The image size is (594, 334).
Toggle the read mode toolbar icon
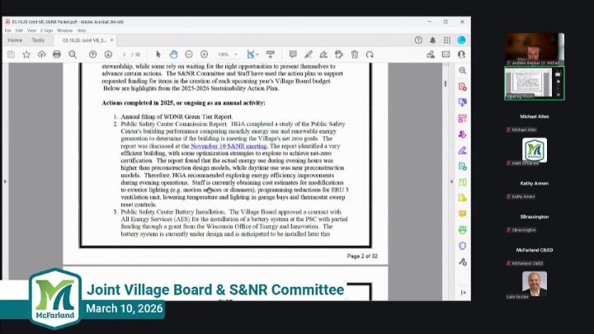tap(271, 54)
